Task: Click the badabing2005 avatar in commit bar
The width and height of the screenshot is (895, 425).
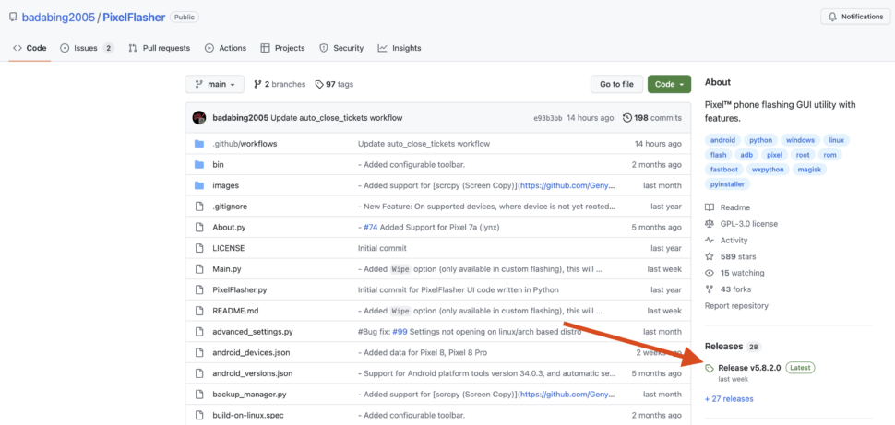Action: pos(199,117)
